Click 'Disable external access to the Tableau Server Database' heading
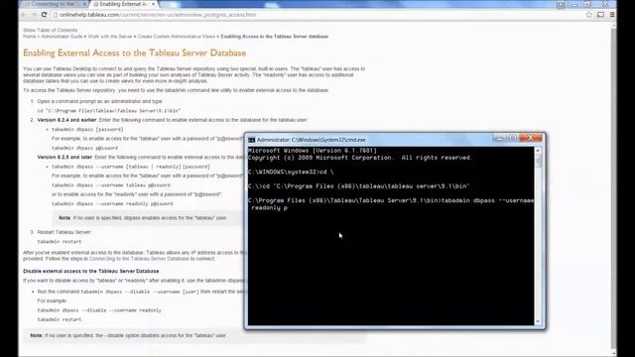Screen dimensions: 635x357 (x=90, y=271)
